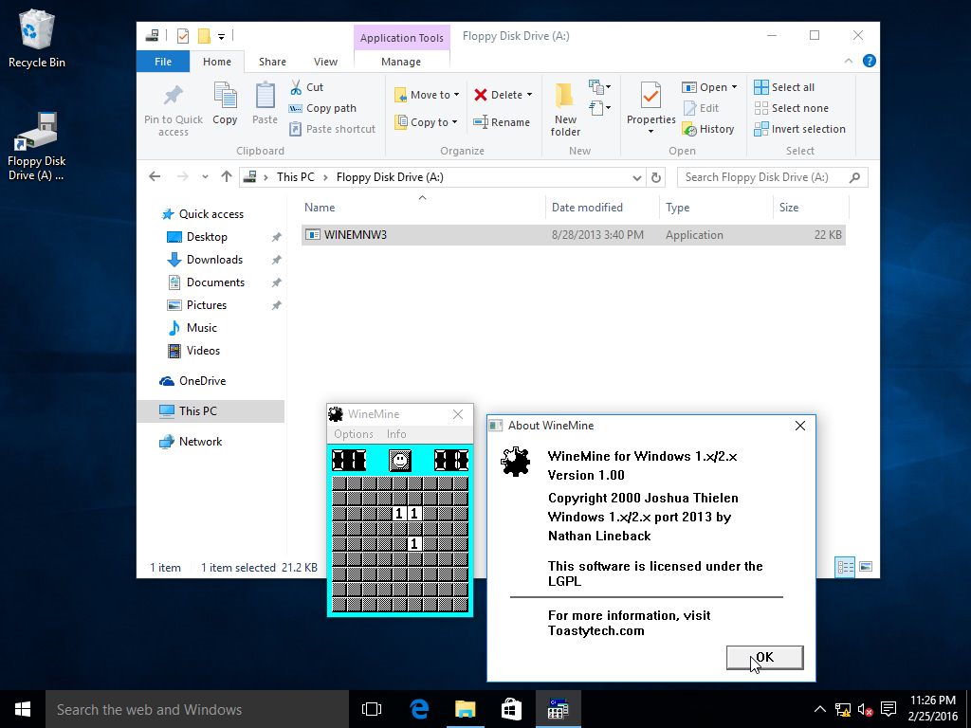
Task: Open the New item dropdown icon
Action: point(599,86)
